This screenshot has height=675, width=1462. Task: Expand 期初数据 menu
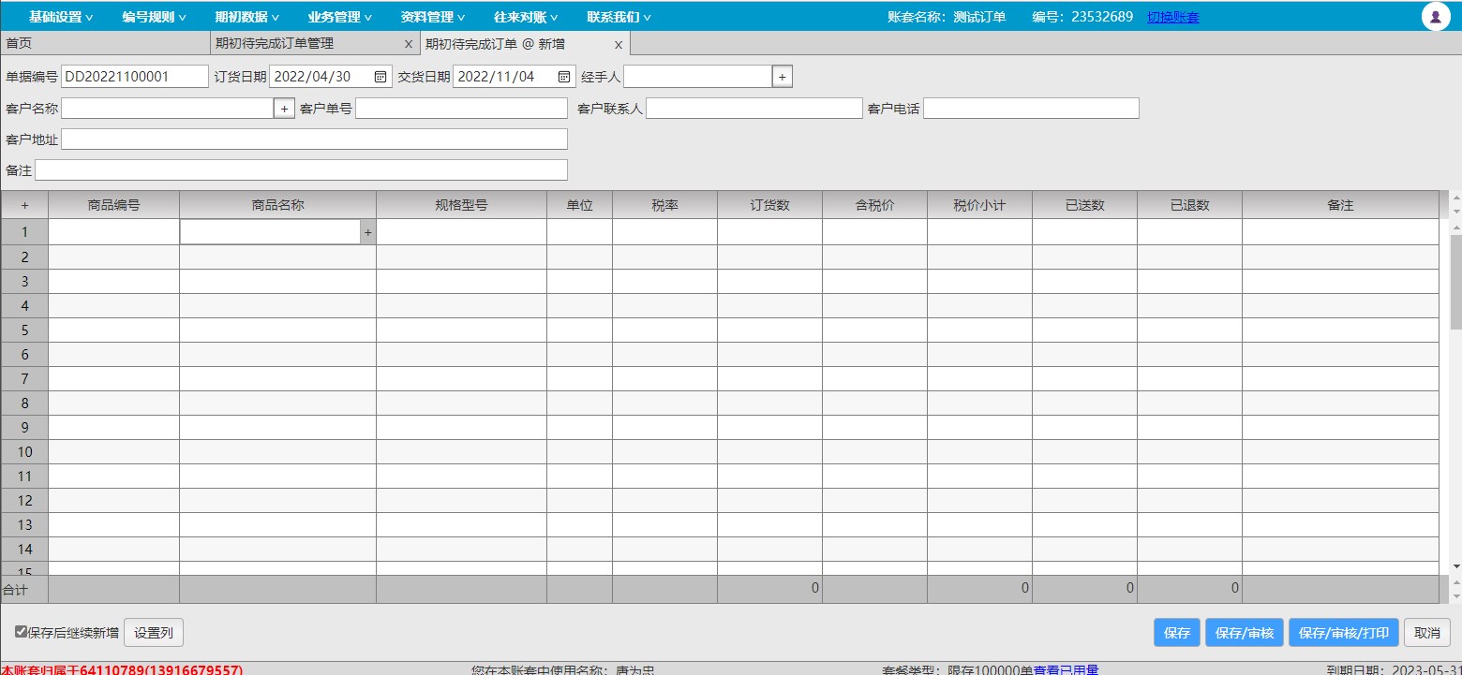pos(247,17)
